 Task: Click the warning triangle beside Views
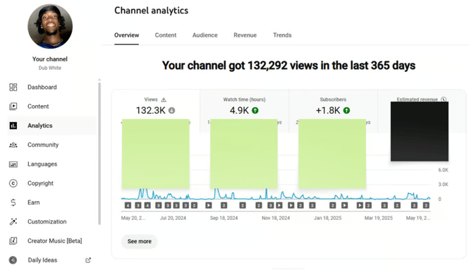click(164, 100)
